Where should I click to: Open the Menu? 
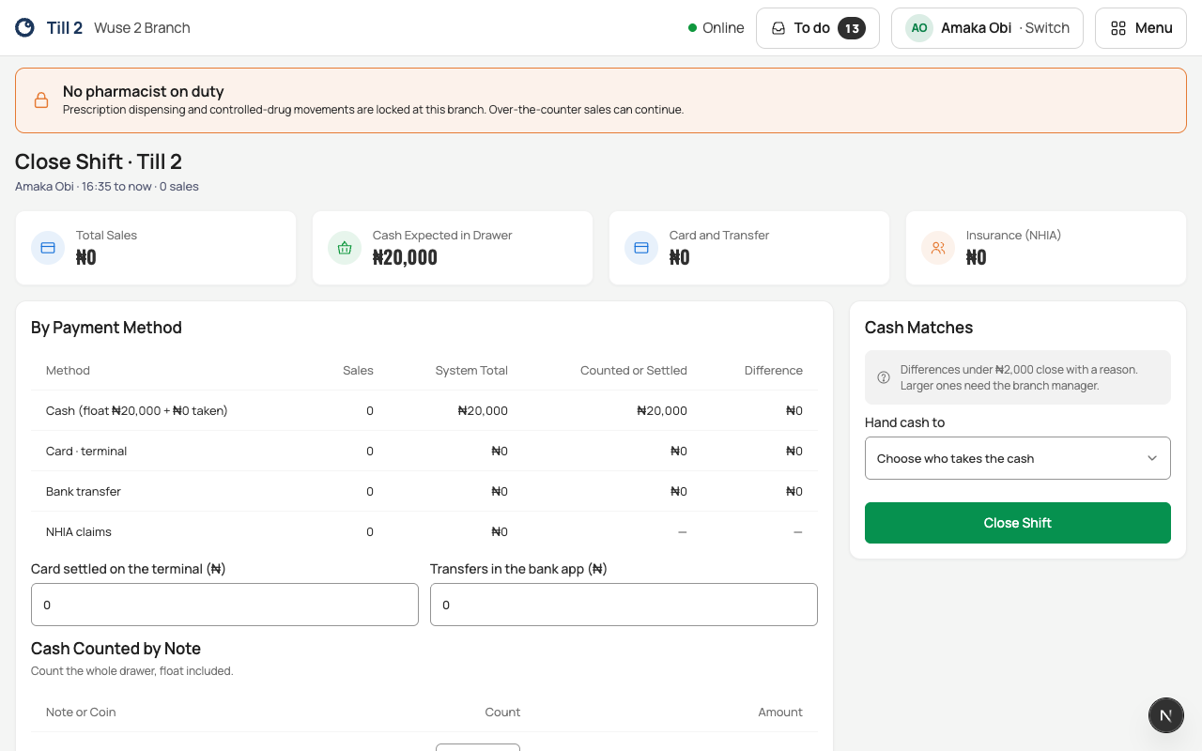[x=1141, y=28]
